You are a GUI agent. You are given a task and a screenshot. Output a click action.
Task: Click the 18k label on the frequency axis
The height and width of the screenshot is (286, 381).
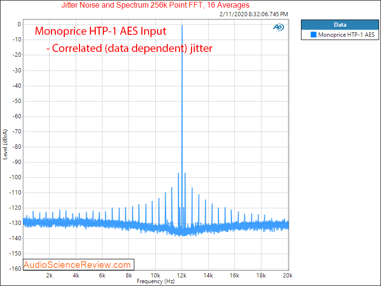click(261, 276)
